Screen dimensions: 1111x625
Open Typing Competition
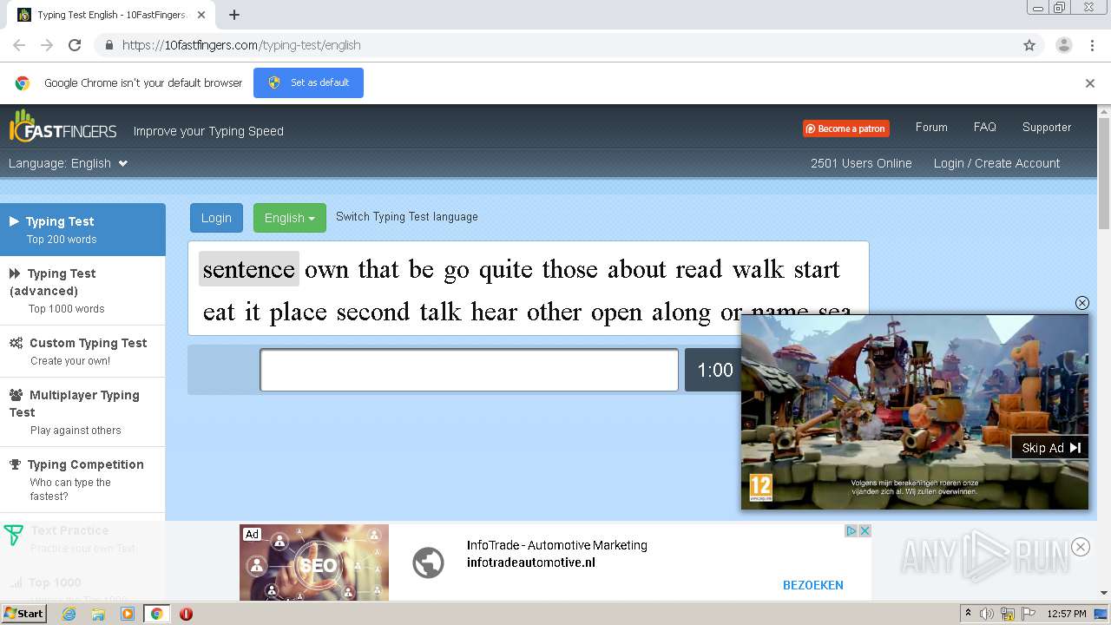tap(82, 480)
